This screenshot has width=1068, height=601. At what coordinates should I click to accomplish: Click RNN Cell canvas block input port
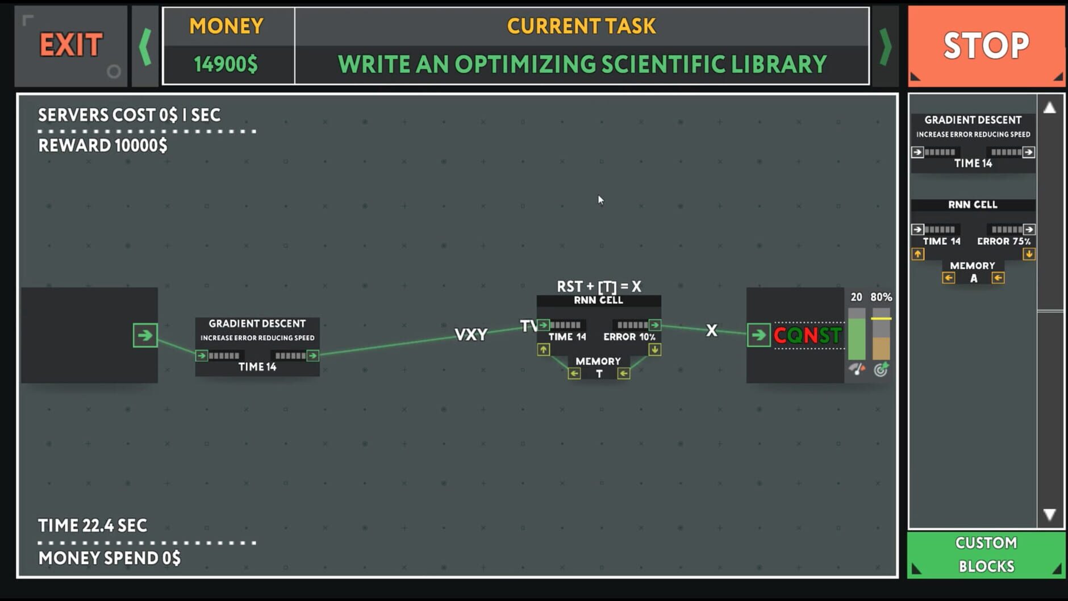[543, 325]
